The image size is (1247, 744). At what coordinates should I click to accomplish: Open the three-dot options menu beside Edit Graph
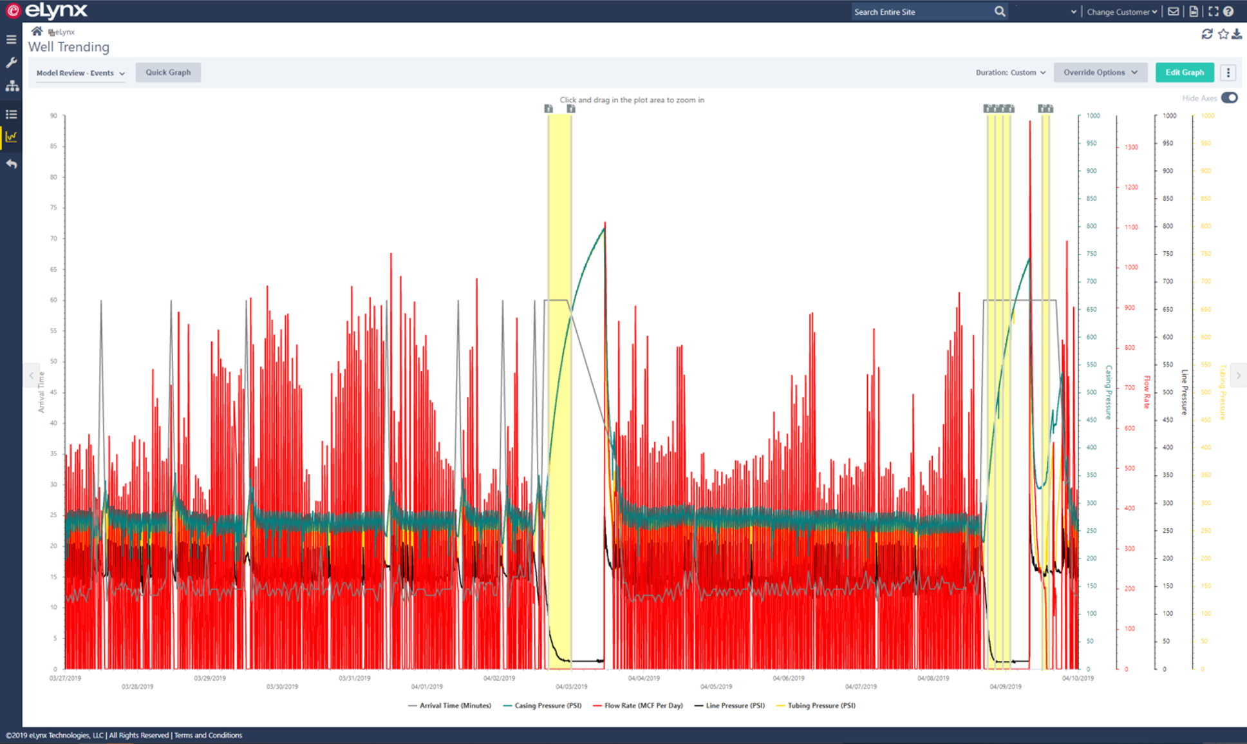pyautogui.click(x=1228, y=72)
